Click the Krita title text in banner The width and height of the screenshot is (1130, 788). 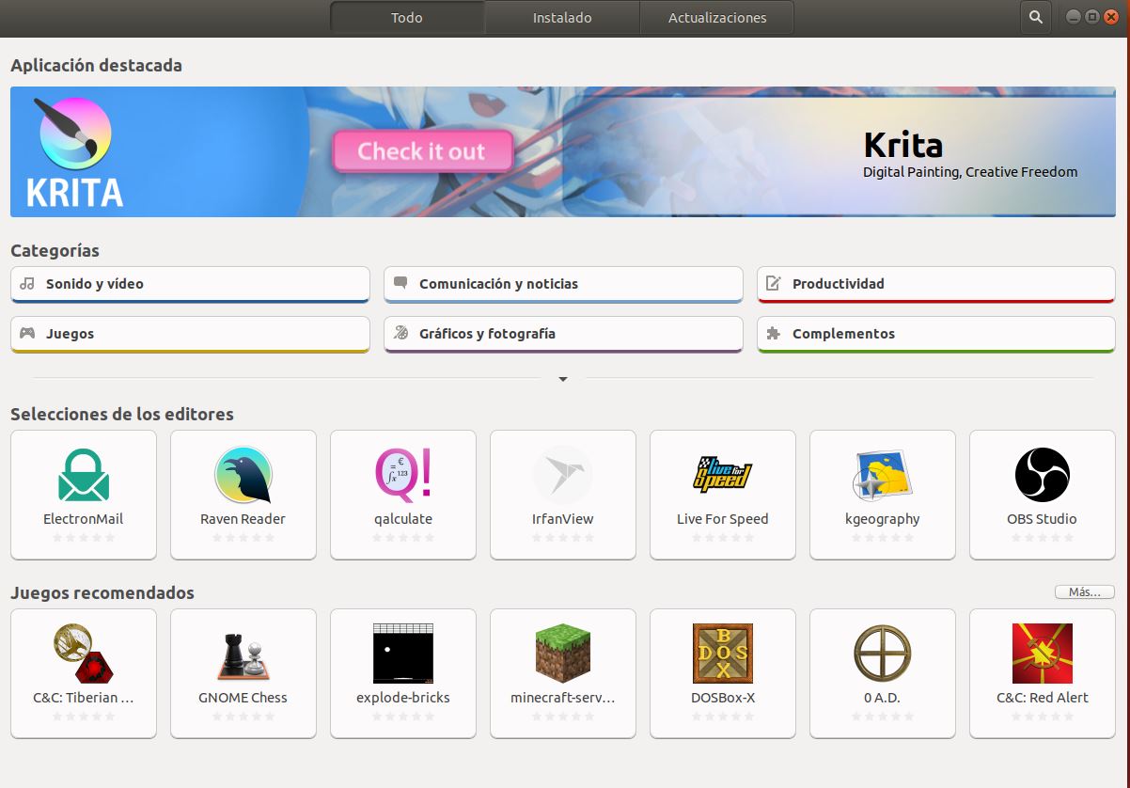click(x=902, y=145)
